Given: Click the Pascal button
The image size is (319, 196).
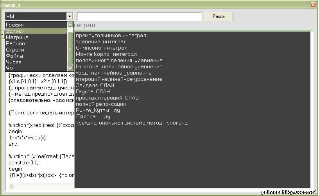Looking at the screenshot, I should click(219, 16).
